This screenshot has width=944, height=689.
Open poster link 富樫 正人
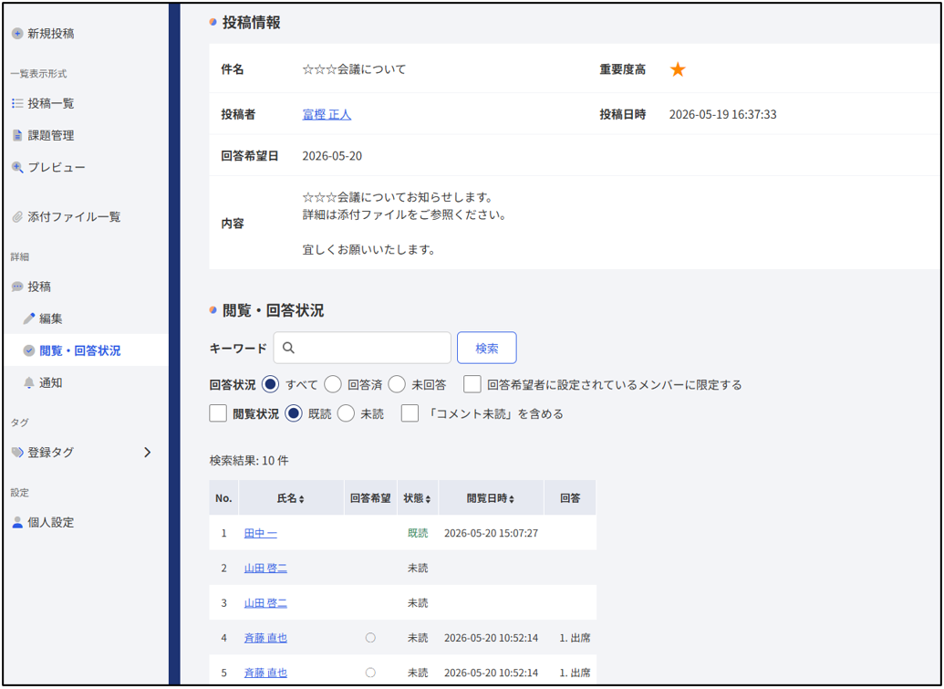tap(327, 114)
